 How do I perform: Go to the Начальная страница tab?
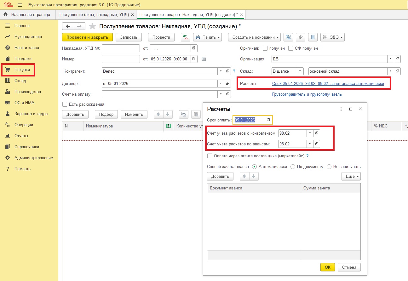coord(27,15)
